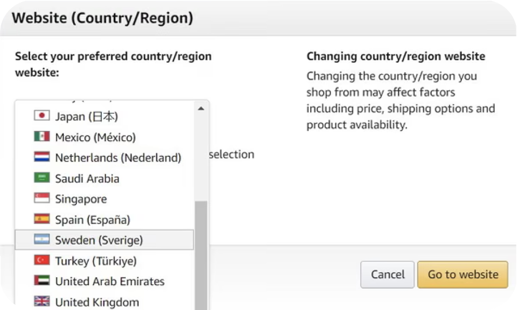The height and width of the screenshot is (310, 517).
Task: Click the Netherlands flag icon
Action: coord(42,157)
